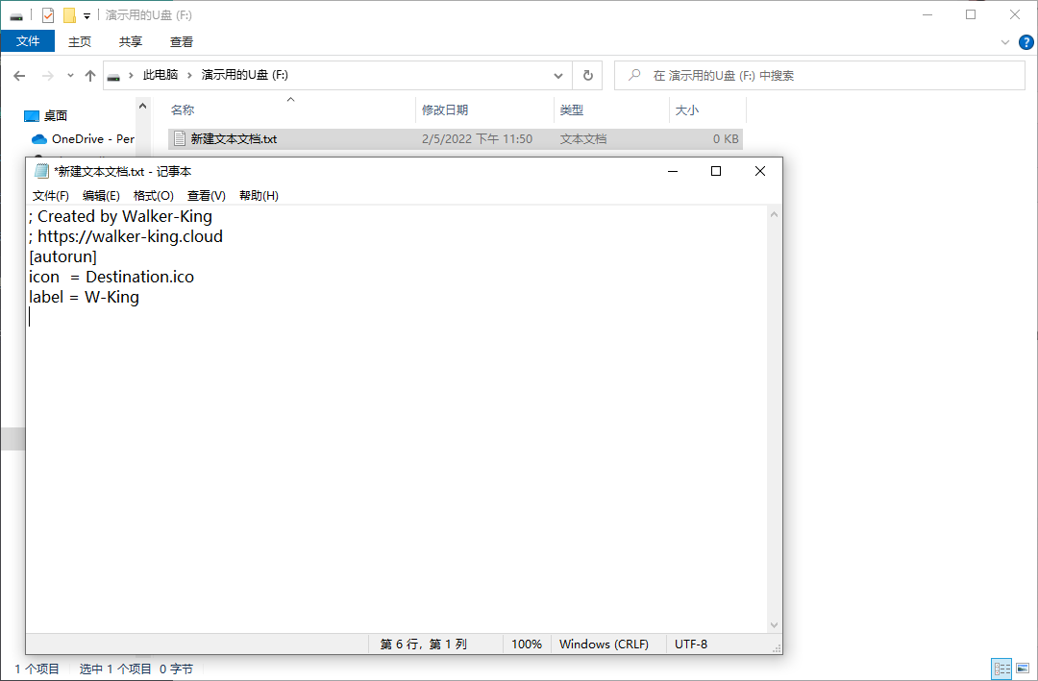
Task: Open the Customize Quick Access Toolbar dropdown
Action: 85,14
